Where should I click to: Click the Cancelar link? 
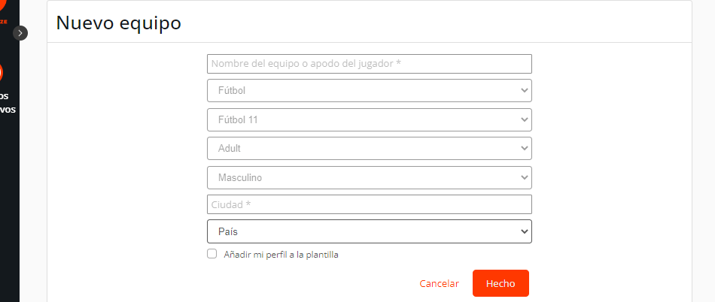(439, 284)
